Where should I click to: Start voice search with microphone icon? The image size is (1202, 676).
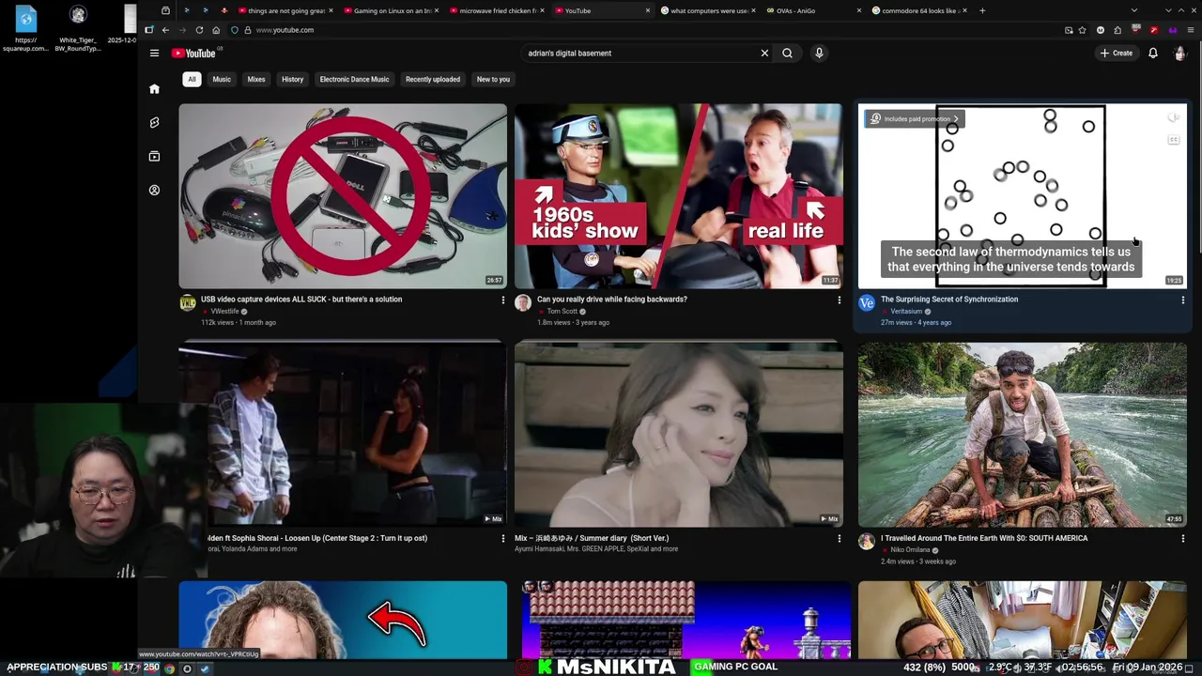pyautogui.click(x=819, y=54)
